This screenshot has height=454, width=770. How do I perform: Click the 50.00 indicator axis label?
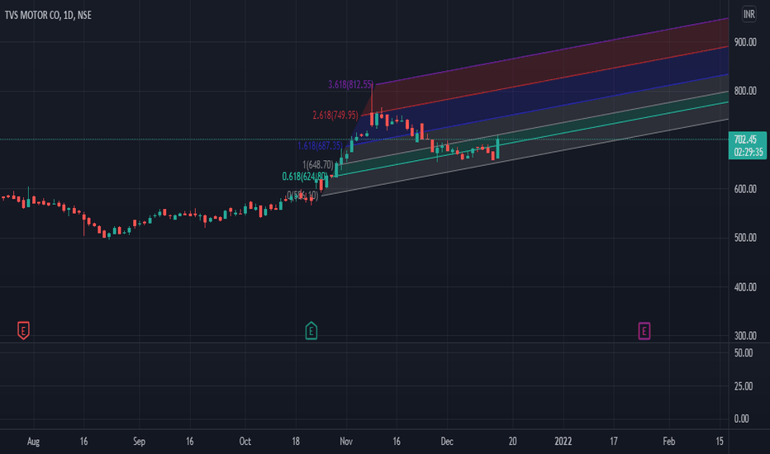(x=744, y=353)
